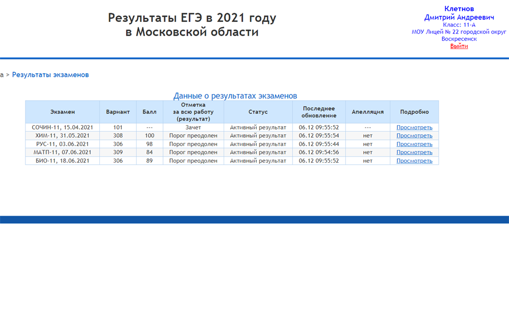
Task: Click the Экзамен column header
Action: pyautogui.click(x=63, y=112)
